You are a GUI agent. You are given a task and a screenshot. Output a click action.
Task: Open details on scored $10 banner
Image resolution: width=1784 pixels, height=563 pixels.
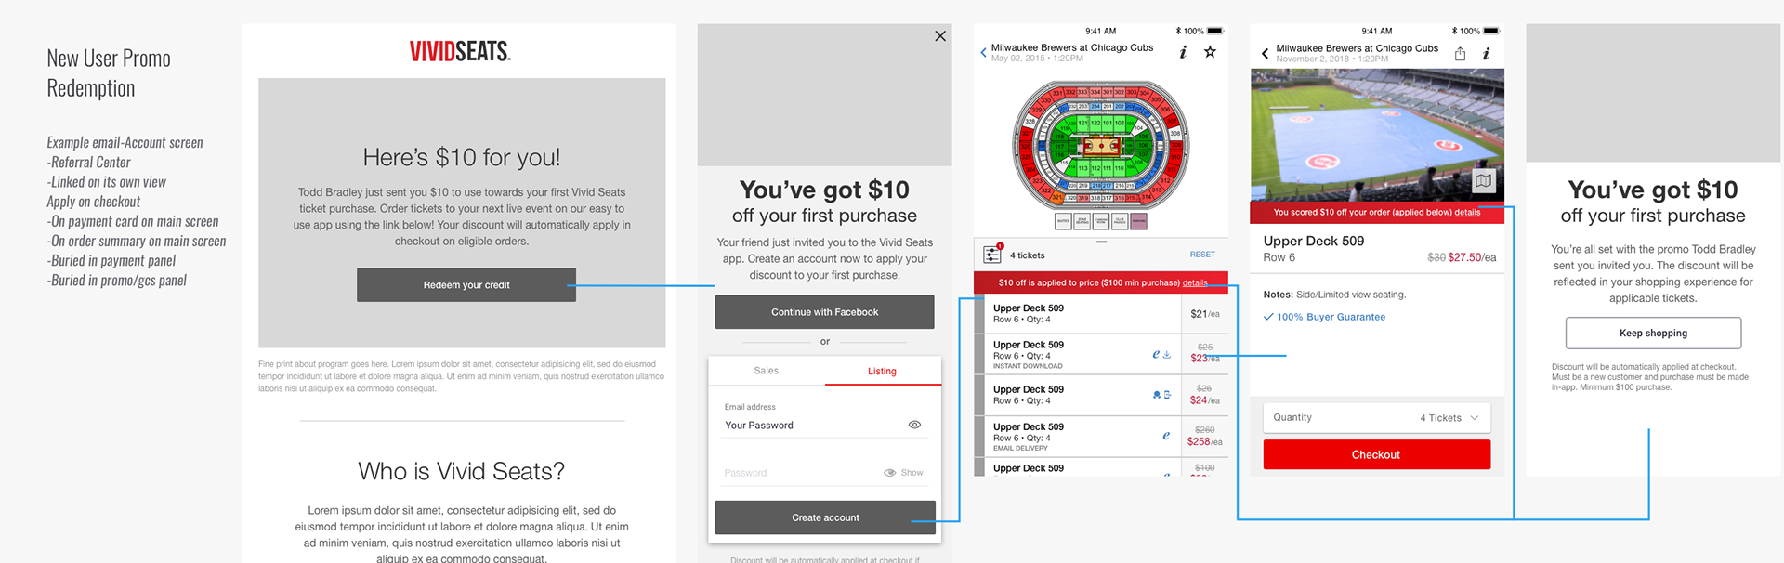point(1467,212)
